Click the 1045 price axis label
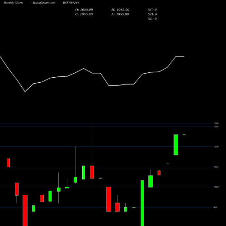 (x=216, y=167)
